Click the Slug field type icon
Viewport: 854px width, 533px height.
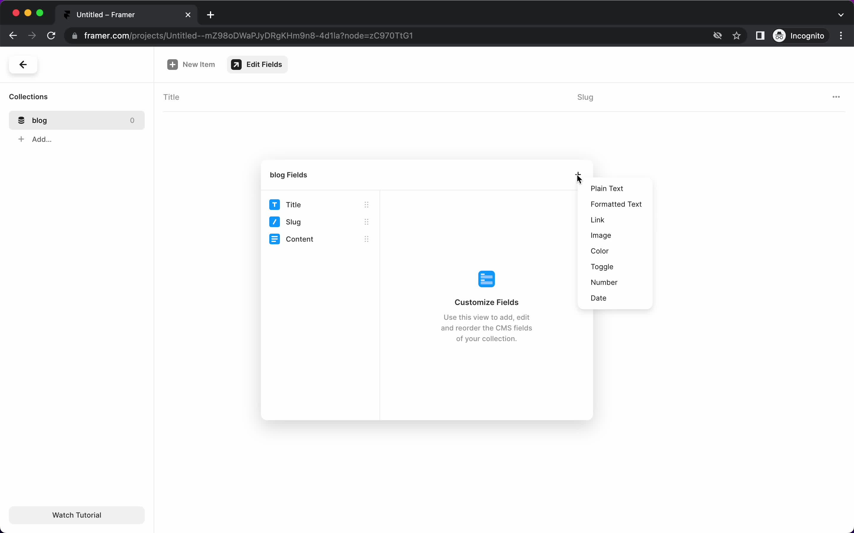pyautogui.click(x=275, y=222)
